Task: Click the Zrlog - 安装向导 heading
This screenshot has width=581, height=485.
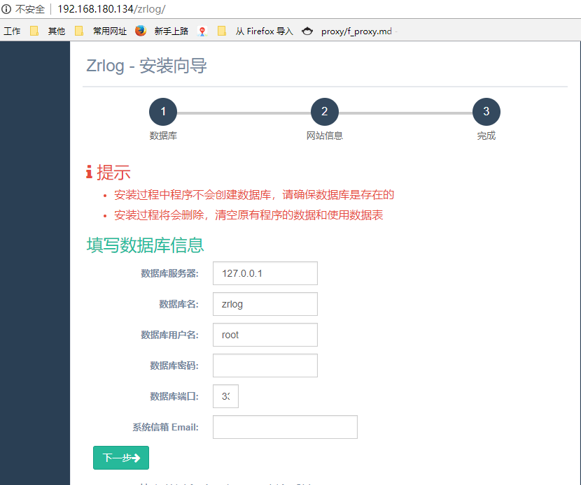Action: pyautogui.click(x=146, y=66)
